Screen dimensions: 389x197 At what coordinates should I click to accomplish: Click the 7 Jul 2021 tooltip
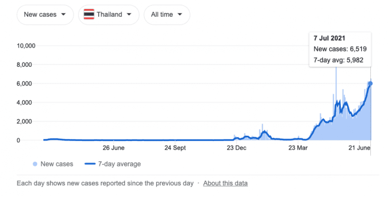pyautogui.click(x=340, y=49)
